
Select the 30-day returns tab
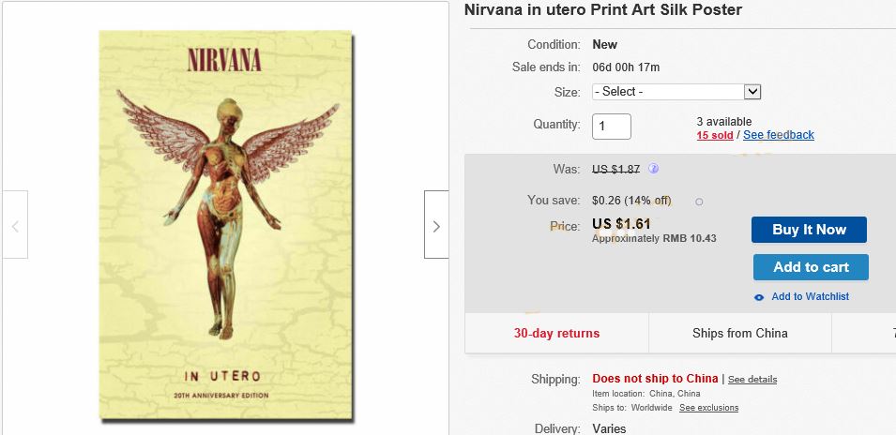(x=556, y=333)
